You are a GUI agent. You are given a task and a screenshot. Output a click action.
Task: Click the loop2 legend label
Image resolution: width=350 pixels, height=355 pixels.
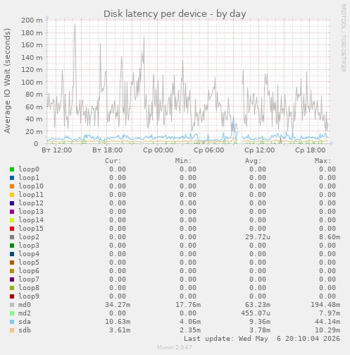point(29,237)
